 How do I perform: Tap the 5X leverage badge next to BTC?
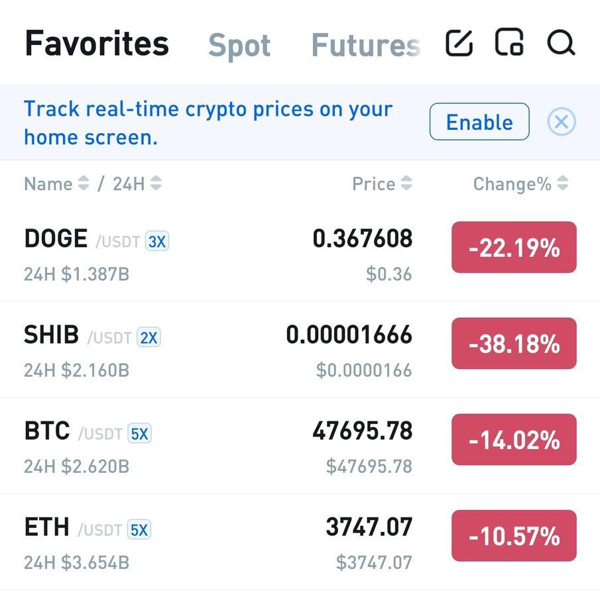[x=139, y=434]
